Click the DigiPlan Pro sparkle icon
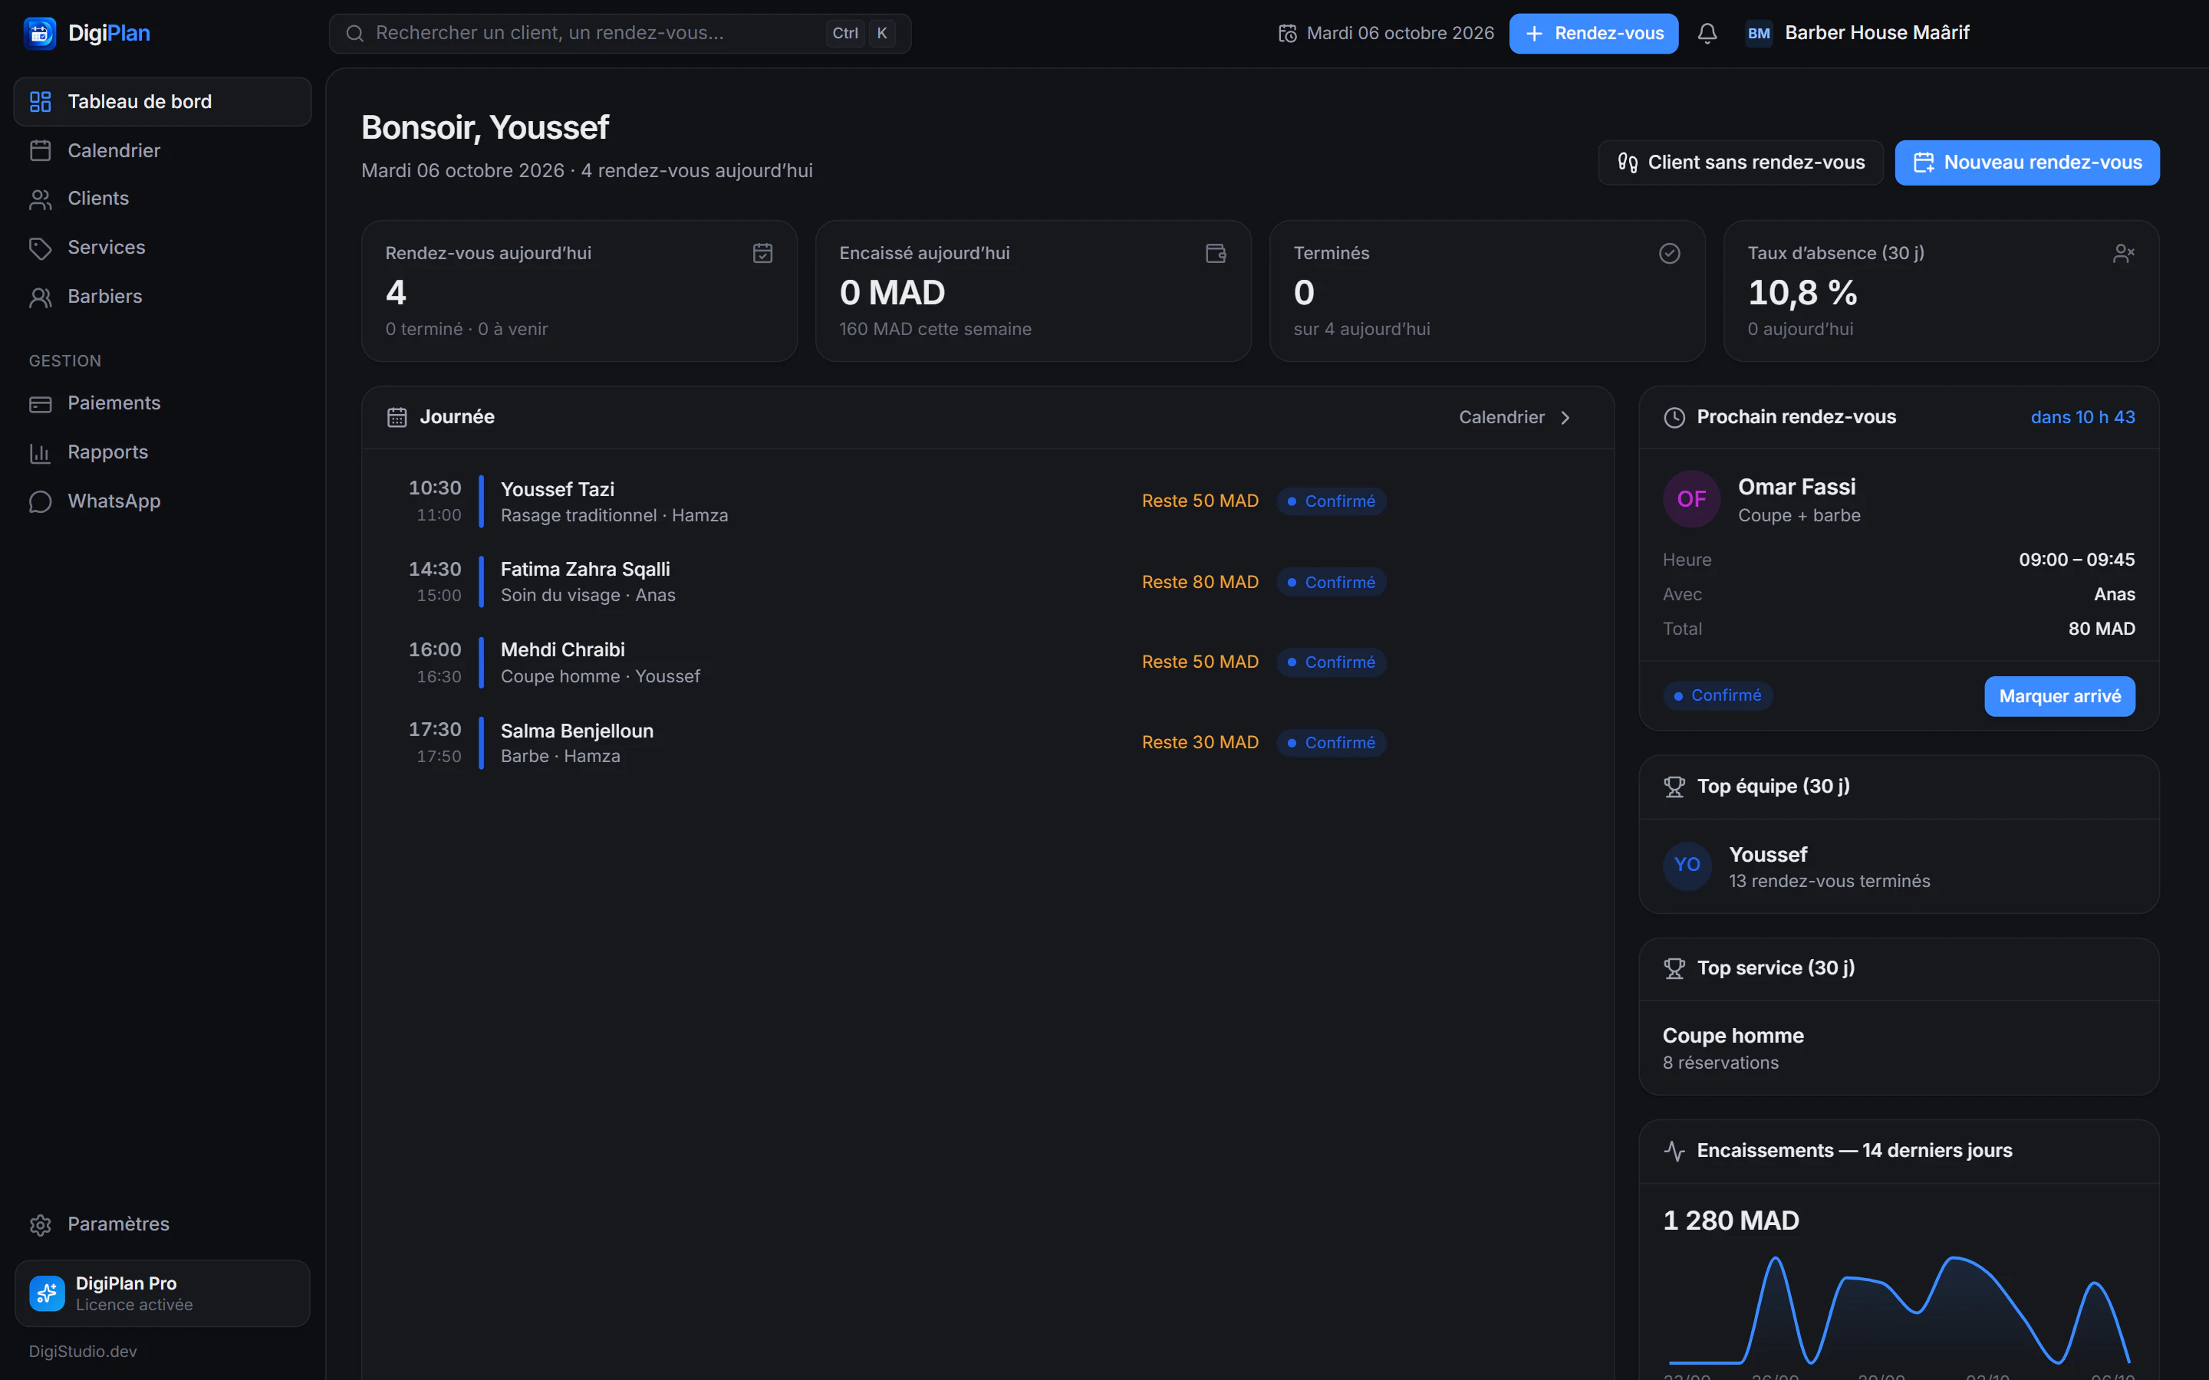Screen dimensions: 2209x1380 (x=47, y=1293)
